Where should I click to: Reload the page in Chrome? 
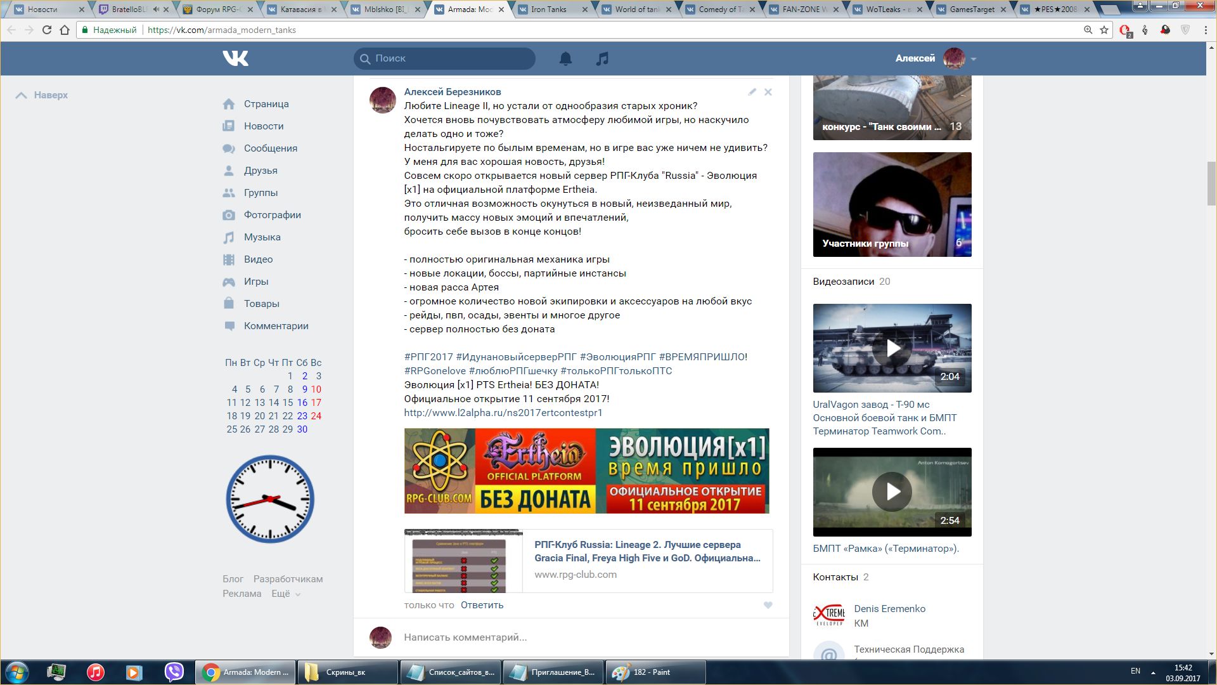pyautogui.click(x=46, y=30)
